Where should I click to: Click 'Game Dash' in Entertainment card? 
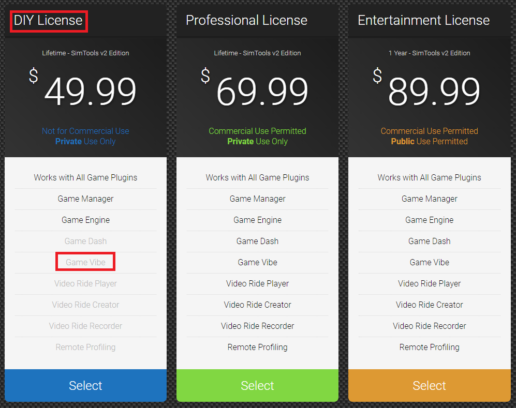tap(430, 241)
